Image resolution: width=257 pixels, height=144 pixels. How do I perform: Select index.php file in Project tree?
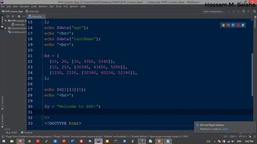coord(18,24)
